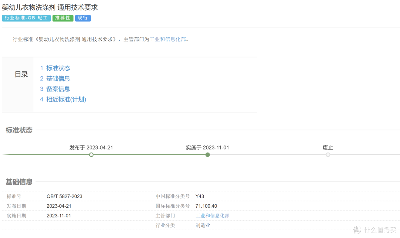Open 工业和信息化部 link in 主管部门 row
This screenshot has height=238, width=400.
pyautogui.click(x=213, y=216)
